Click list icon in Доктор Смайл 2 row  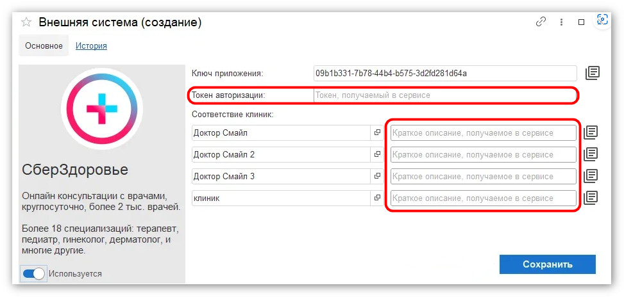pyautogui.click(x=591, y=154)
